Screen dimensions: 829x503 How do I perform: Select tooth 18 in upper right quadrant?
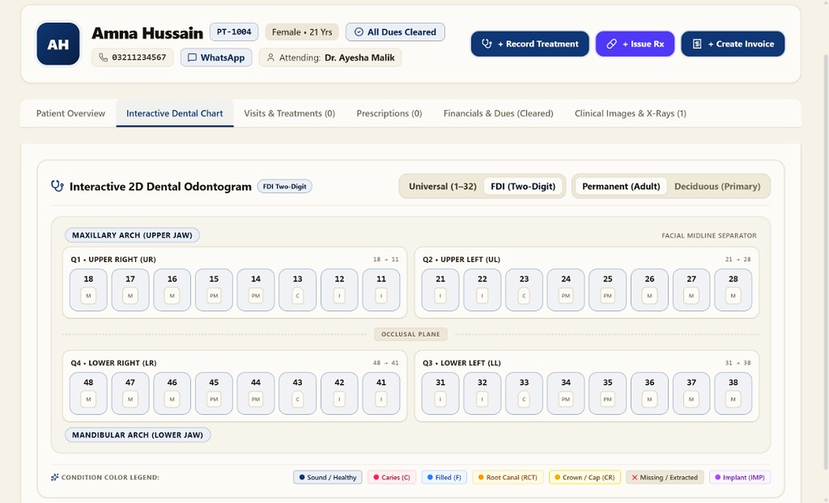pyautogui.click(x=88, y=290)
